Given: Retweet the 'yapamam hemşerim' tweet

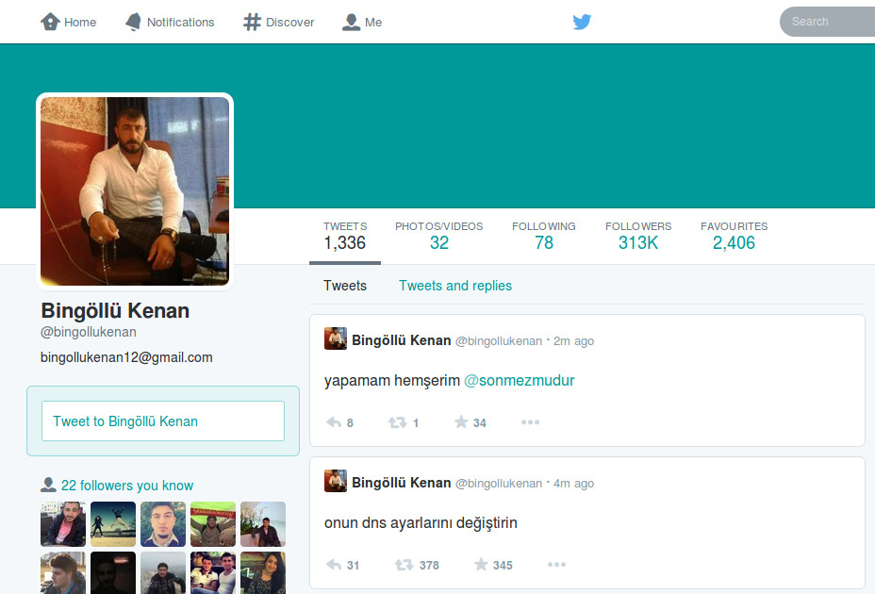Looking at the screenshot, I should point(398,422).
